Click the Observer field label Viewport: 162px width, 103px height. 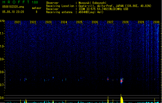coord(52,3)
